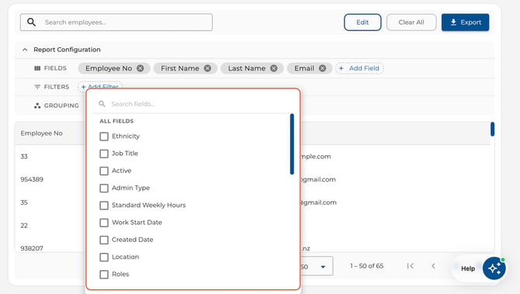This screenshot has width=520, height=294.
Task: Click Clear All button
Action: (x=411, y=22)
